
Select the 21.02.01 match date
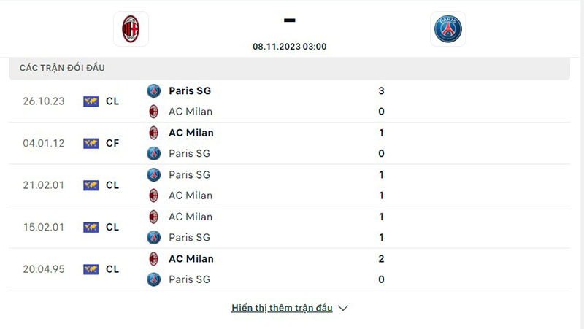pos(44,185)
